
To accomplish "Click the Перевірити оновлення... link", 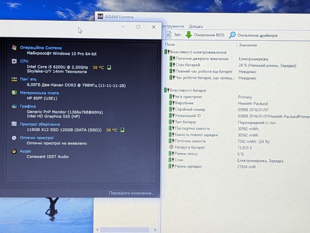I will coord(132,193).
